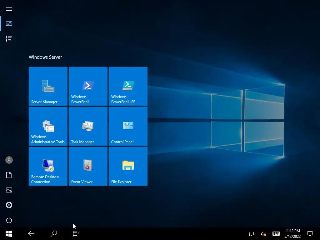Open the Power options menu
The height and width of the screenshot is (240, 320).
[9, 220]
